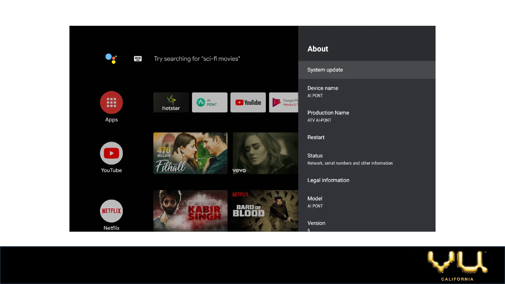The width and height of the screenshot is (505, 284).
Task: Click the sci-fi movies search field
Action: tap(197, 59)
